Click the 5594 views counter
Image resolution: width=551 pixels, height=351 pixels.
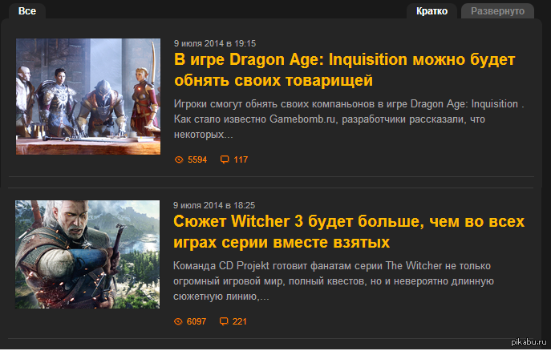tap(197, 159)
